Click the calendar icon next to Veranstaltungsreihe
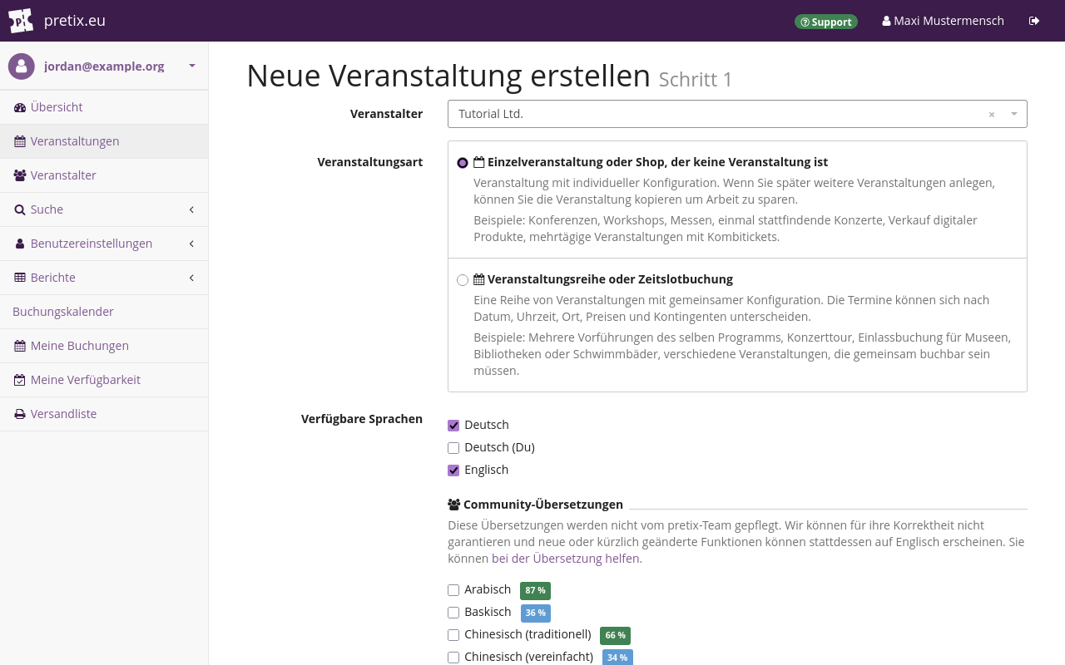This screenshot has height=665, width=1065. pyautogui.click(x=479, y=279)
